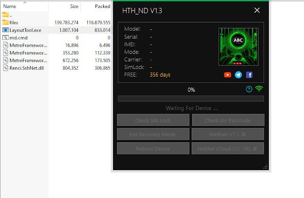Select the files folder icon
Image resolution: width=304 pixels, height=198 pixels.
5,22
